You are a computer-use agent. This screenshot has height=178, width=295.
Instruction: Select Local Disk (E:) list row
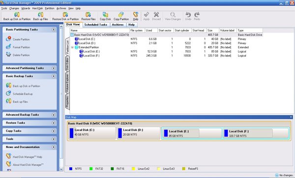pos(166,51)
